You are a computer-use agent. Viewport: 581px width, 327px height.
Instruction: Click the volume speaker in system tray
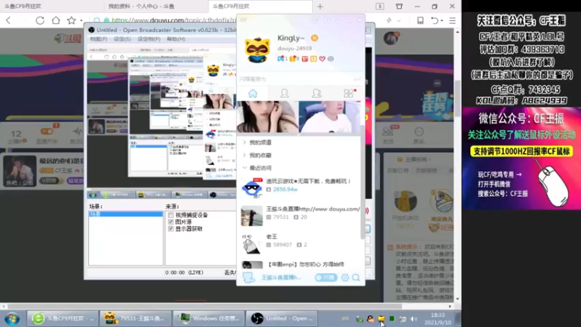click(x=414, y=319)
